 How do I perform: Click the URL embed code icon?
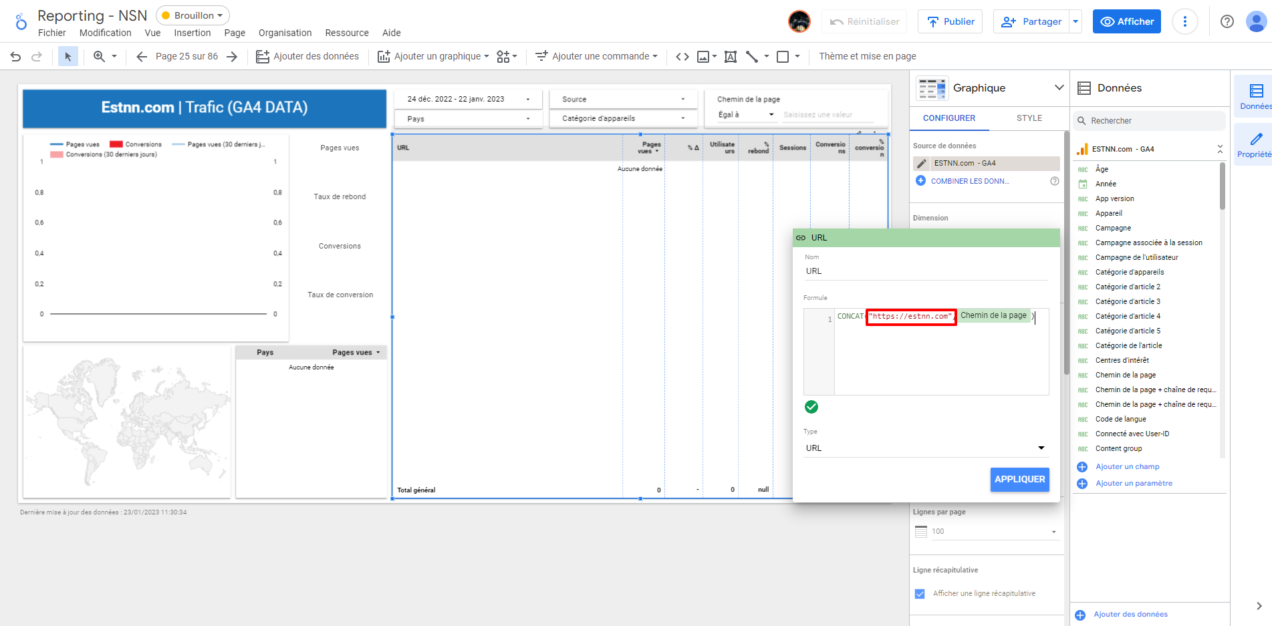pos(682,57)
